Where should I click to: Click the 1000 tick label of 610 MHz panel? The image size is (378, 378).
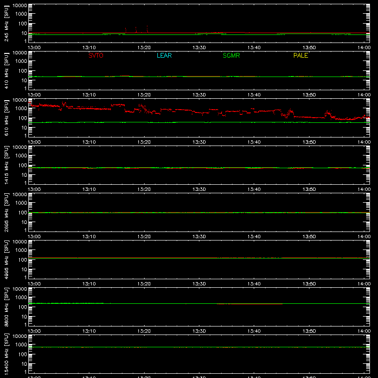(x=21, y=108)
